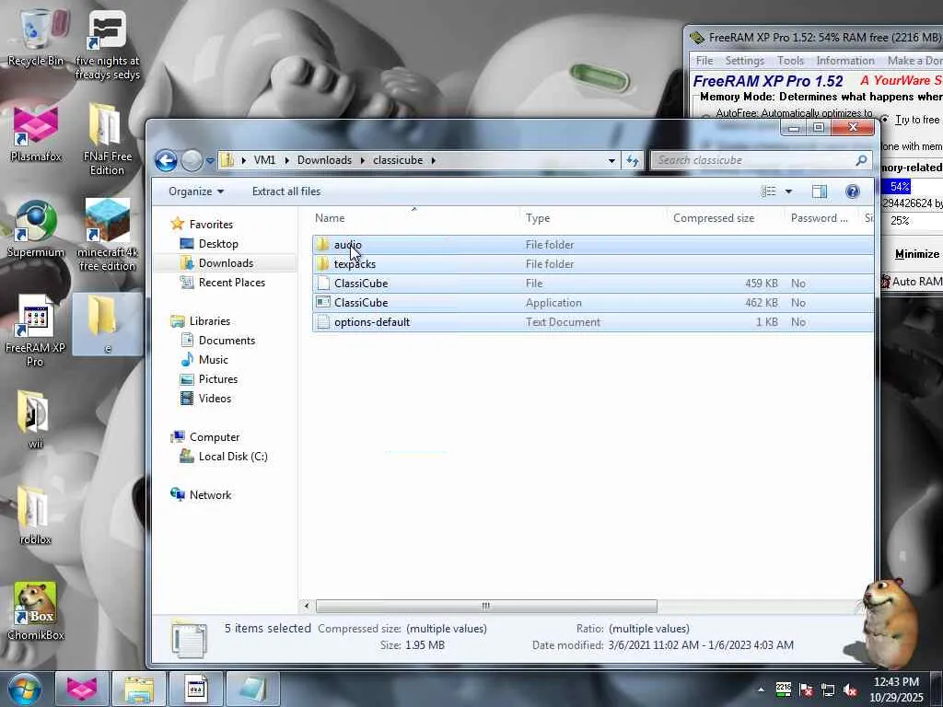The height and width of the screenshot is (707, 943).
Task: Click the Explorer Back arrow button
Action: pyautogui.click(x=166, y=160)
